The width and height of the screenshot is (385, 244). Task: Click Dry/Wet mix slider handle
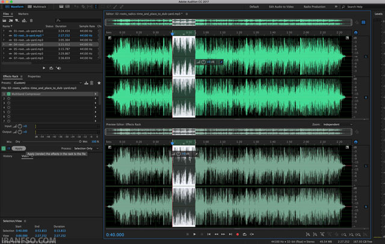pos(80,142)
